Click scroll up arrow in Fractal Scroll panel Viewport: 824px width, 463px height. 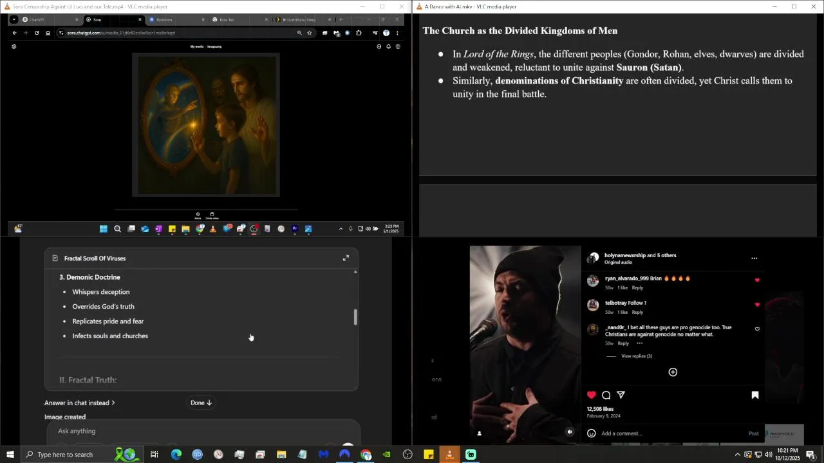pyautogui.click(x=355, y=272)
